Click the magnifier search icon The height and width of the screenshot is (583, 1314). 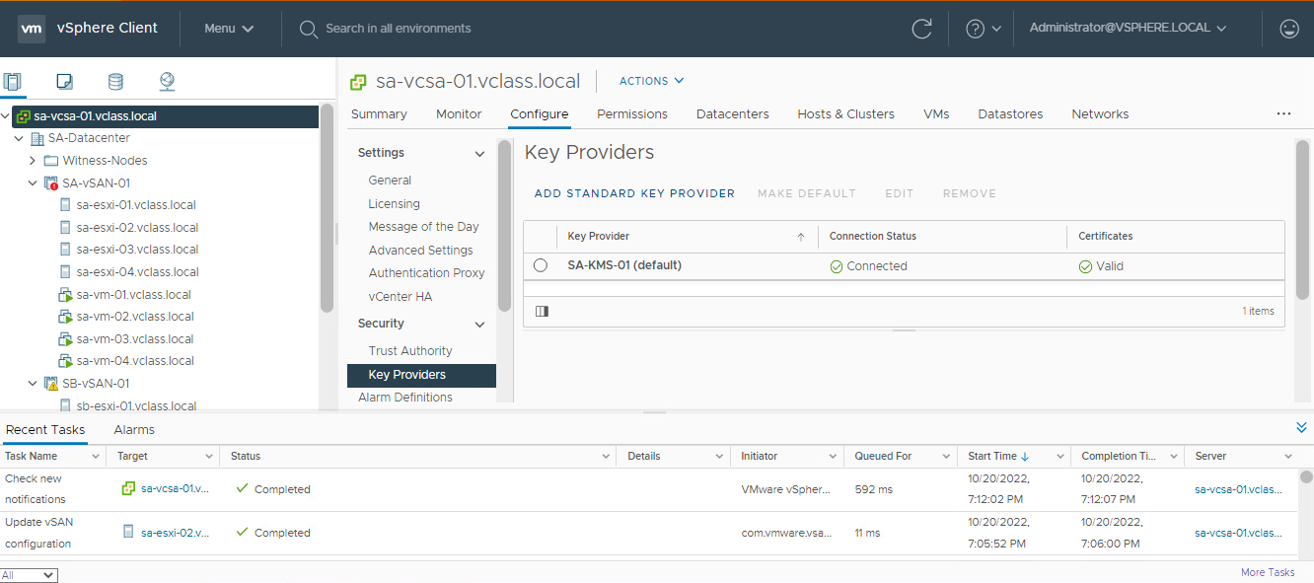[309, 29]
